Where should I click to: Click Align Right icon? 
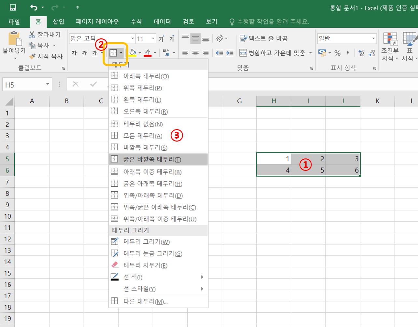pyautogui.click(x=206, y=53)
